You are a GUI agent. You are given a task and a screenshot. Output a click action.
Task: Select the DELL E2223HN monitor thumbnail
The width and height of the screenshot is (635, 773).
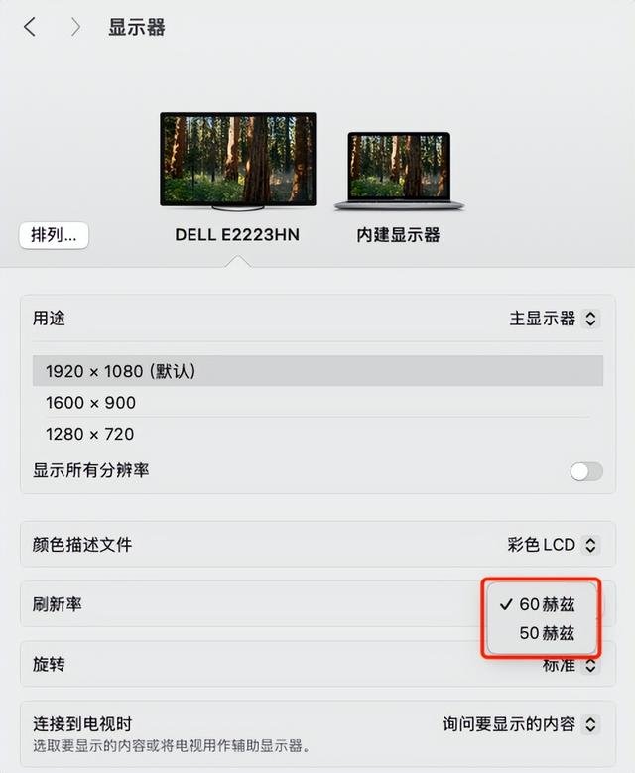pos(238,161)
